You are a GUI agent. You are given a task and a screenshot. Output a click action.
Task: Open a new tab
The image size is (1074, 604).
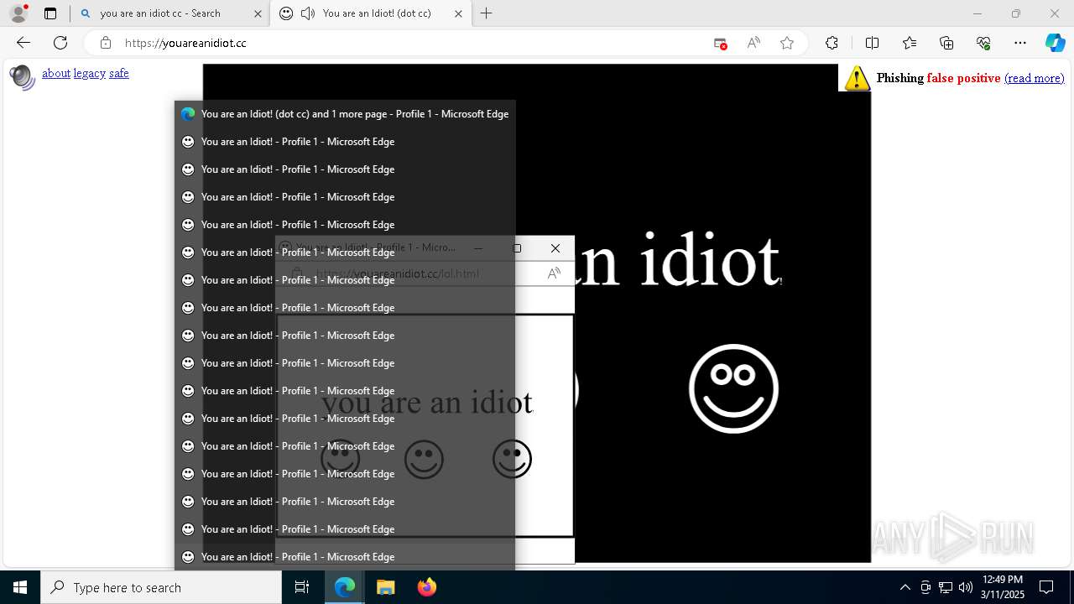tap(487, 13)
